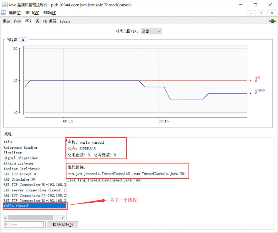This screenshot has height=233, width=278.
Task: Select the RMI TCP Connection(8) thread
Action: click(34, 201)
